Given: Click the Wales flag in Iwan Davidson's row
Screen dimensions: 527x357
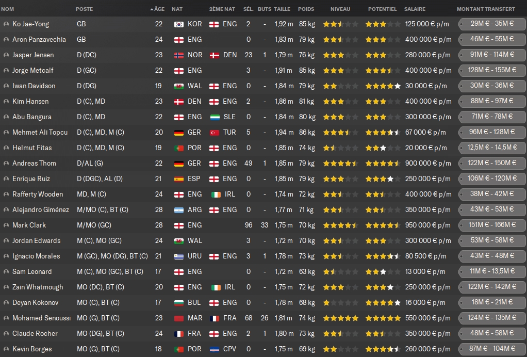Looking at the screenshot, I should [179, 86].
